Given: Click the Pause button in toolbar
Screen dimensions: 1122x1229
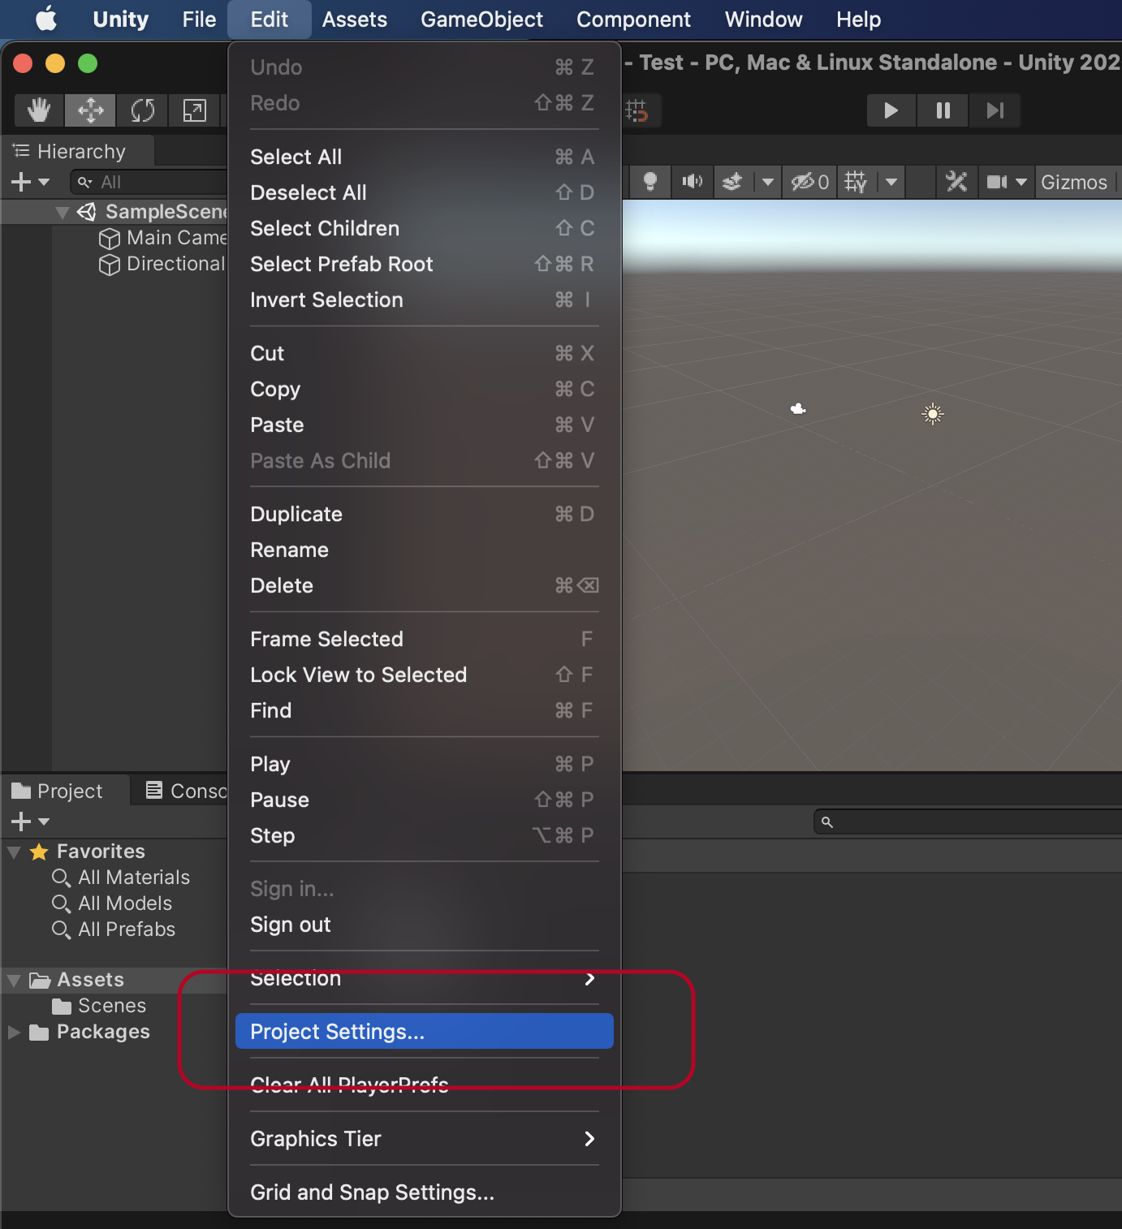Looking at the screenshot, I should 943,110.
